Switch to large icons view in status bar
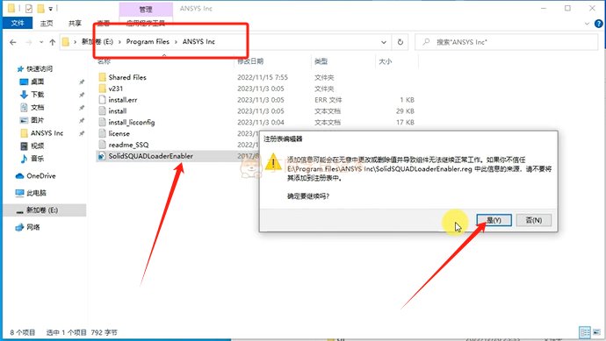The width and height of the screenshot is (606, 341). (x=597, y=332)
